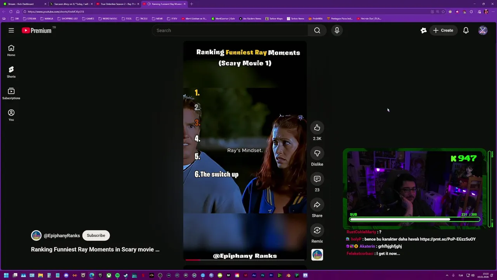Open the WEIRD MUSIC bookmarks folder
Viewport: 497px width, 280px height.
pos(108,19)
